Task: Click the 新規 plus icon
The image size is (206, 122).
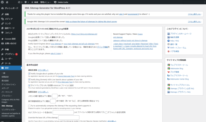Action: (x=32, y=2)
